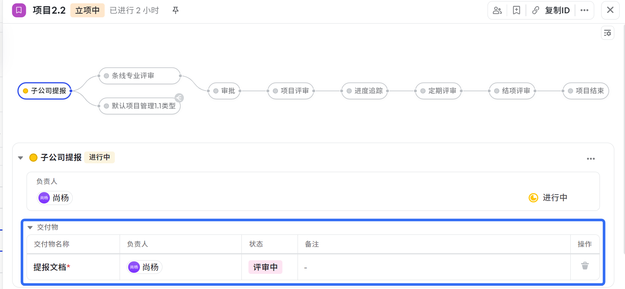Click the 提报文档 deliverable name
Viewport: 625px width, 289px height.
(x=50, y=267)
